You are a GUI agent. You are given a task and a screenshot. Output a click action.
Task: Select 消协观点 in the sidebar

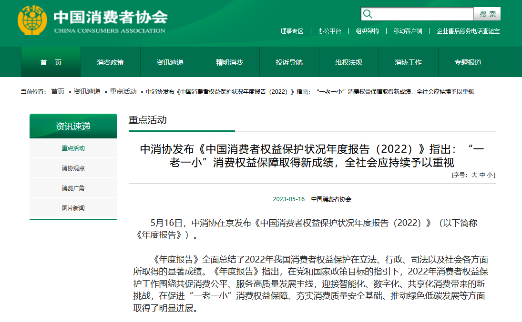click(x=73, y=168)
